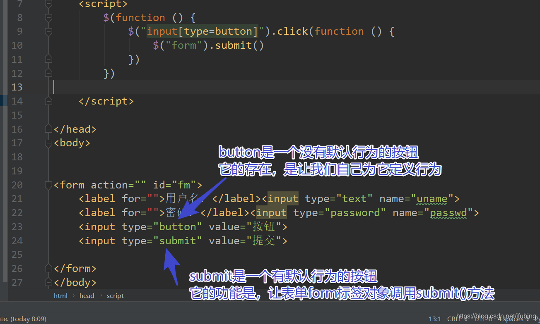Click the fold end marker on line 11
The height and width of the screenshot is (324, 540).
(48, 60)
